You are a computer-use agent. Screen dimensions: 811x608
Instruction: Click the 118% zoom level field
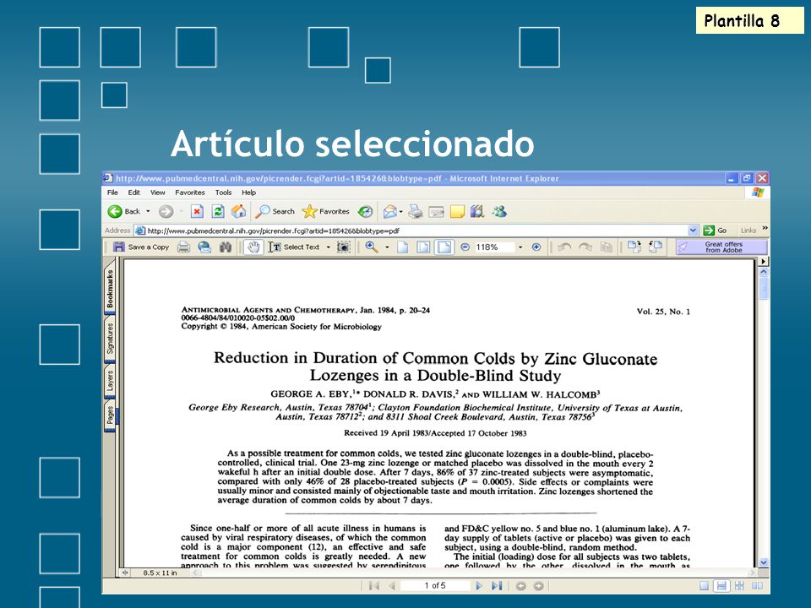[x=494, y=247]
